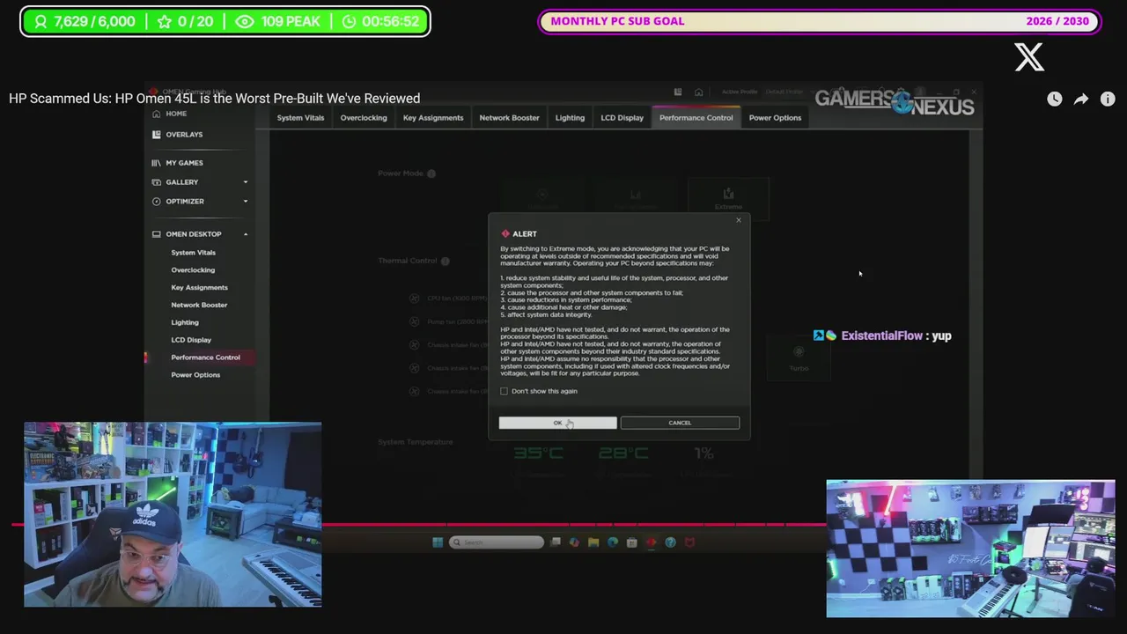Image resolution: width=1127 pixels, height=634 pixels.
Task: Select Power Options in the sidebar
Action: (x=195, y=375)
